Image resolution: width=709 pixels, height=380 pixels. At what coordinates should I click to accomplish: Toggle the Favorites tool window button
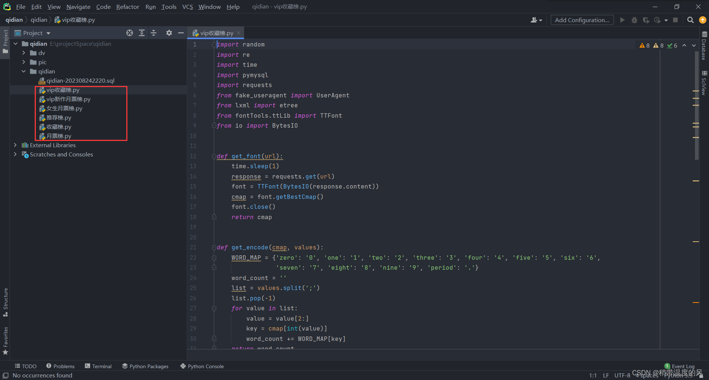[5, 341]
